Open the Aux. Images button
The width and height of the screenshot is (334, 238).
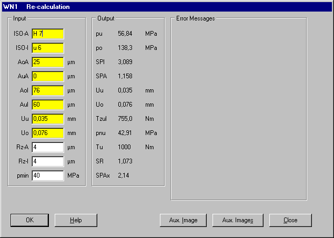pyautogui.click(x=238, y=220)
